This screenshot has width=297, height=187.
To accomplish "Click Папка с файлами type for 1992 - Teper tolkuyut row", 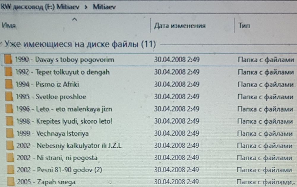I will coord(266,72).
